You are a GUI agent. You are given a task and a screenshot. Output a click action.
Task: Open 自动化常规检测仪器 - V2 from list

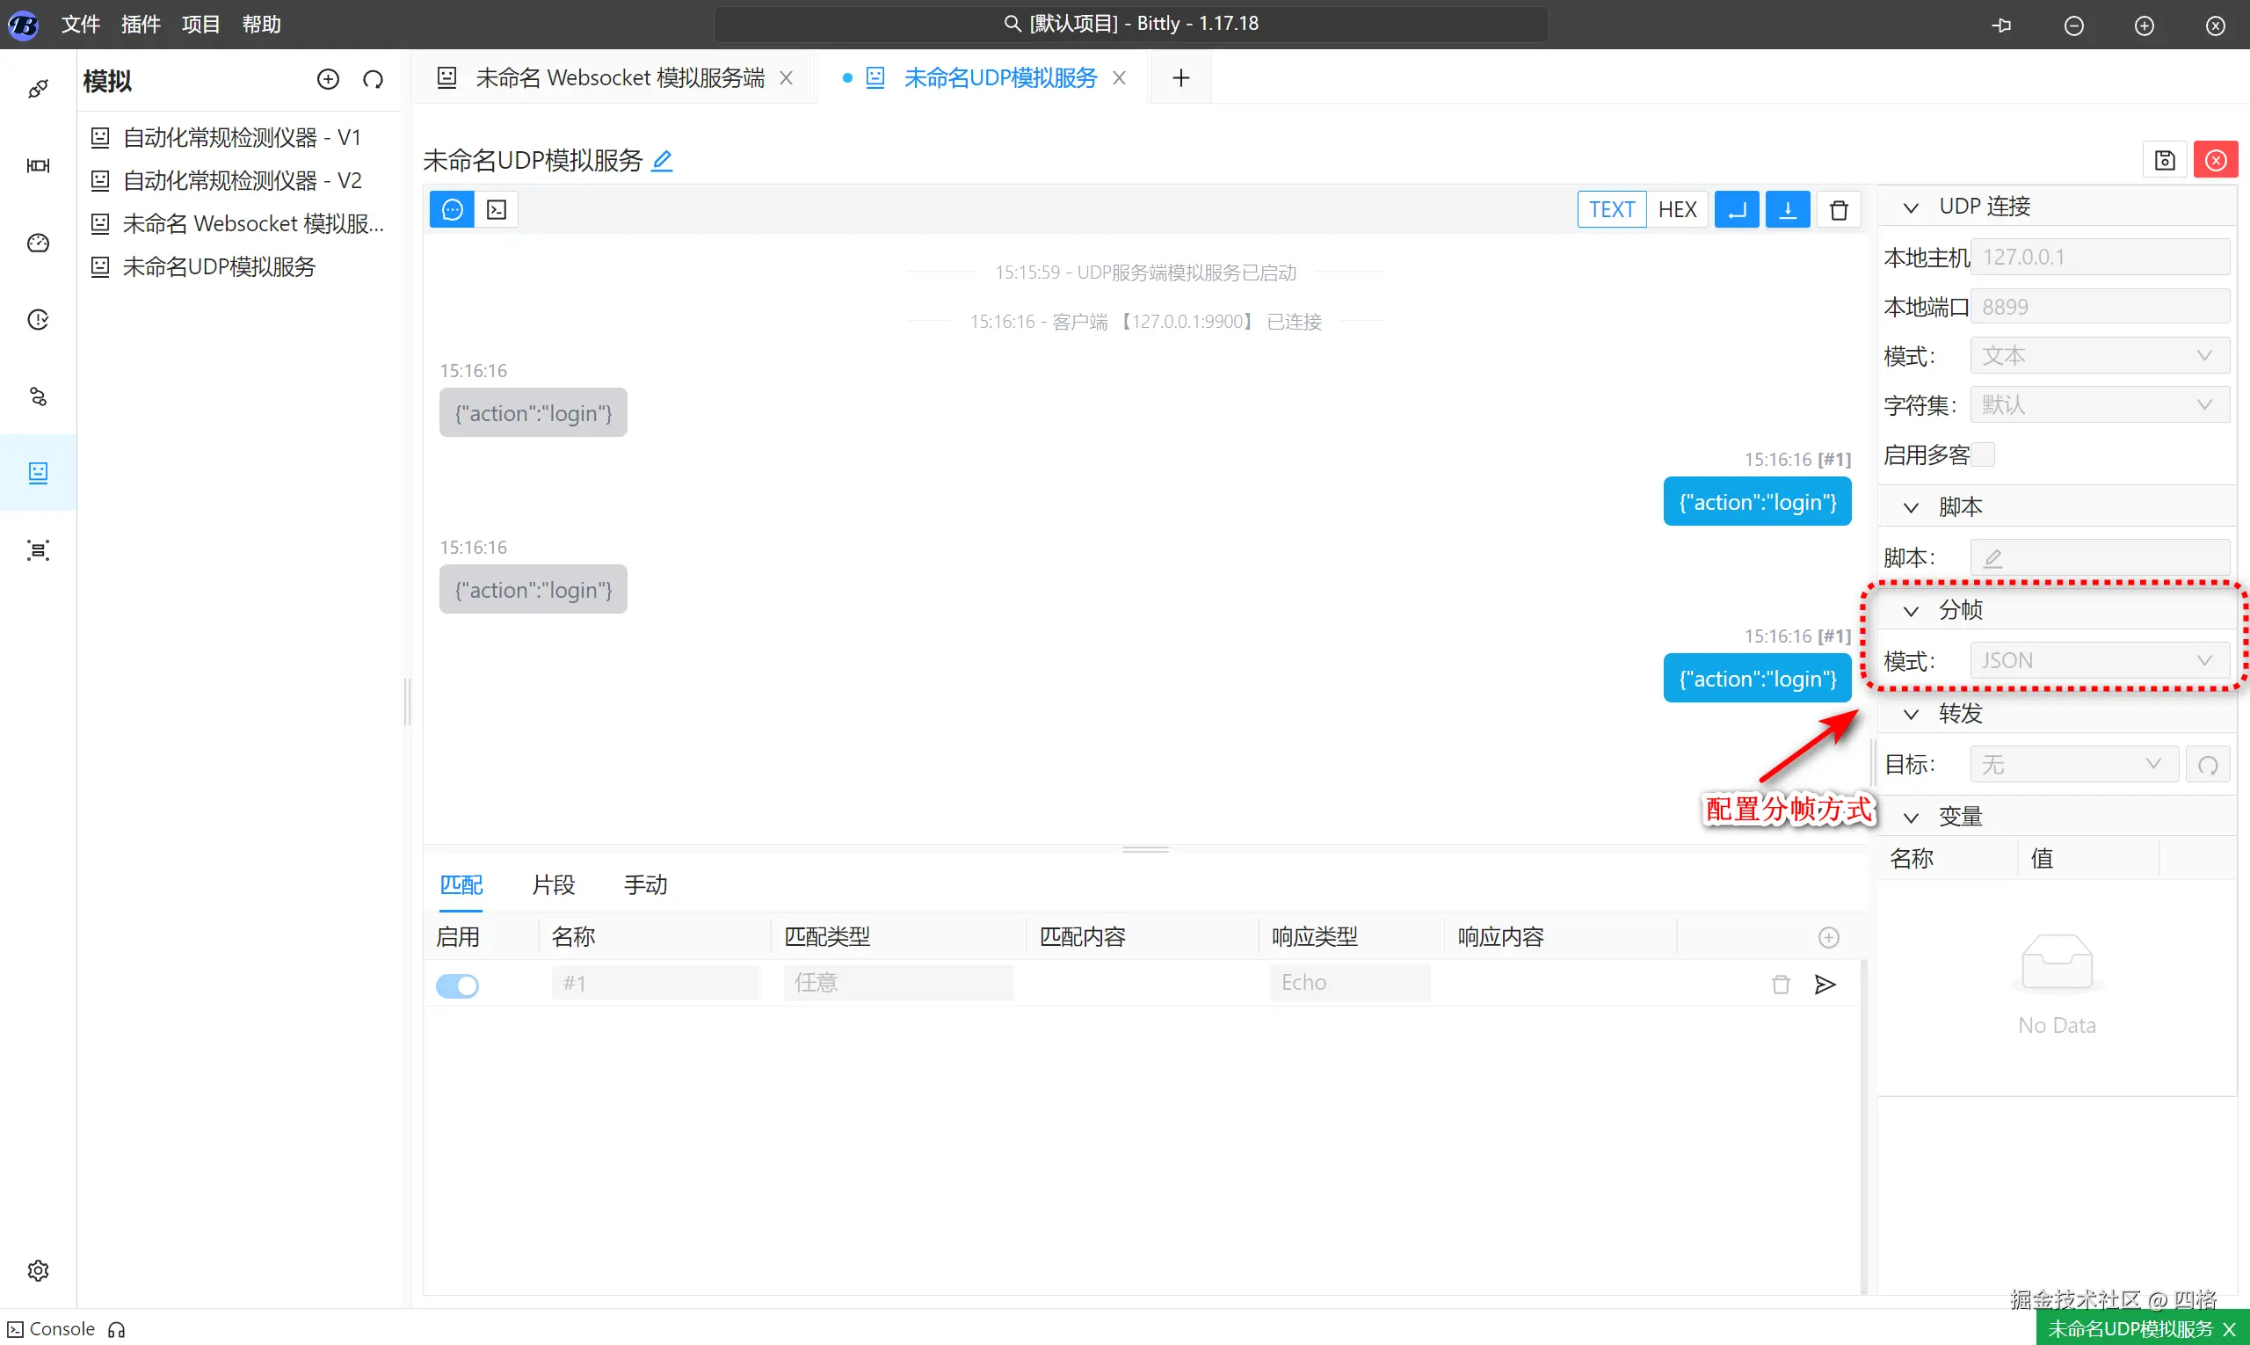point(242,180)
